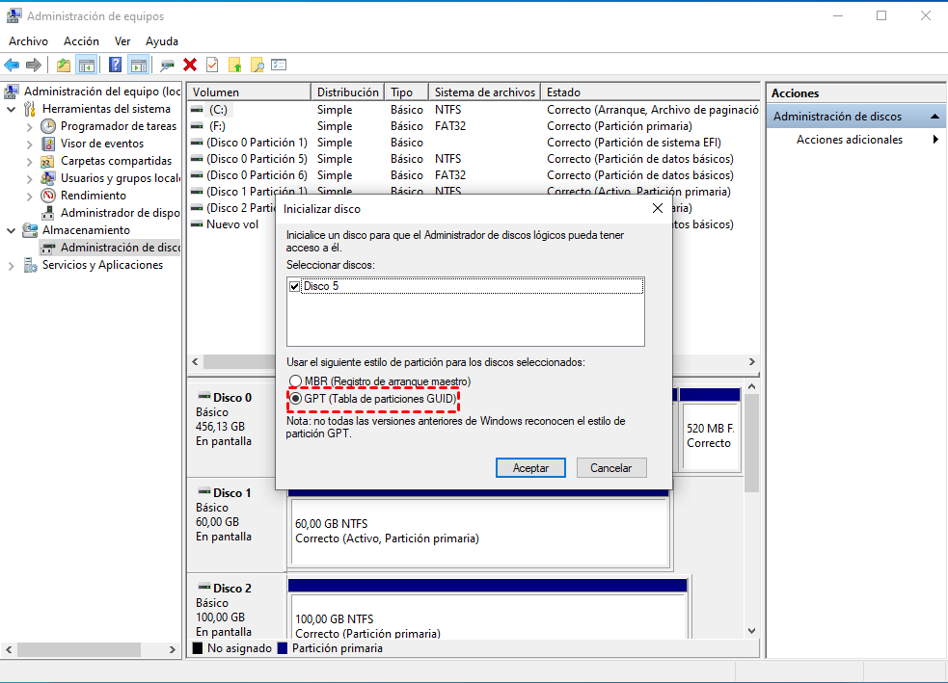Click Aceptar in Inicializar disco dialog

530,468
